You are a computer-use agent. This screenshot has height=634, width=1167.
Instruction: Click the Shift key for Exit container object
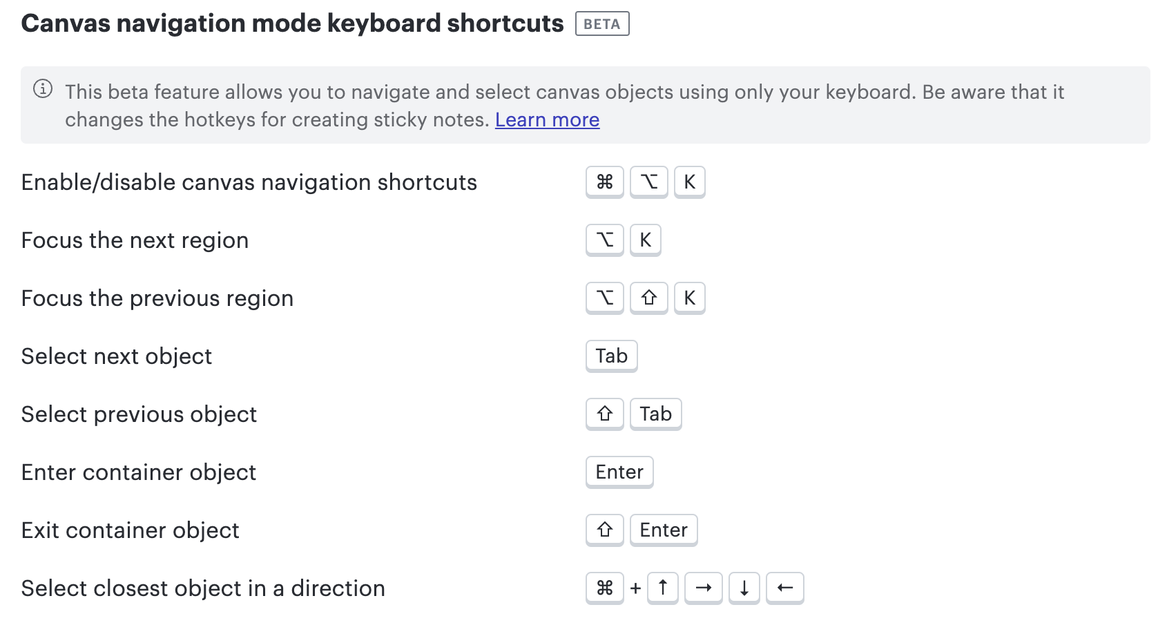click(604, 530)
